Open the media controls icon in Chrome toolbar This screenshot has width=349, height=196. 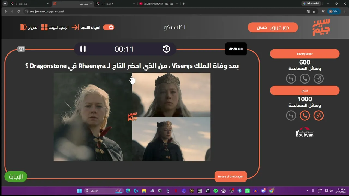pyautogui.click(x=323, y=11)
